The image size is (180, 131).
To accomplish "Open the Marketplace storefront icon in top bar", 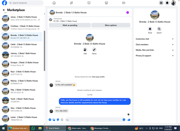I will coord(106,3).
